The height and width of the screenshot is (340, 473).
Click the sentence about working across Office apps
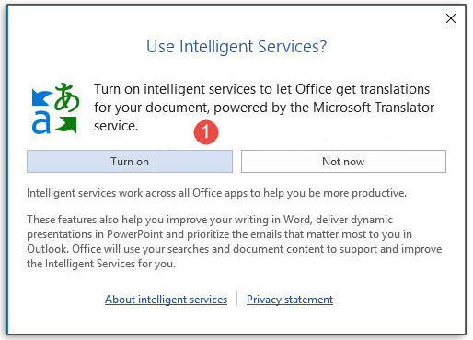(x=216, y=193)
